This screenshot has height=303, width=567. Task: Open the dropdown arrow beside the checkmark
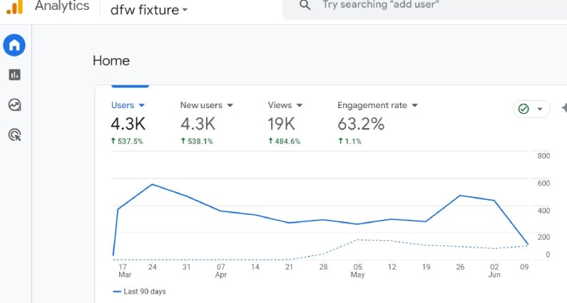(x=540, y=109)
